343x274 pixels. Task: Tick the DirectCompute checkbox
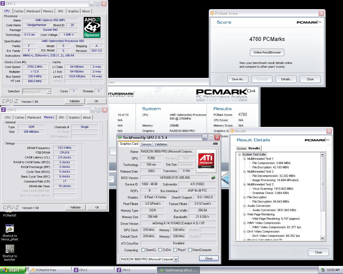(190, 250)
